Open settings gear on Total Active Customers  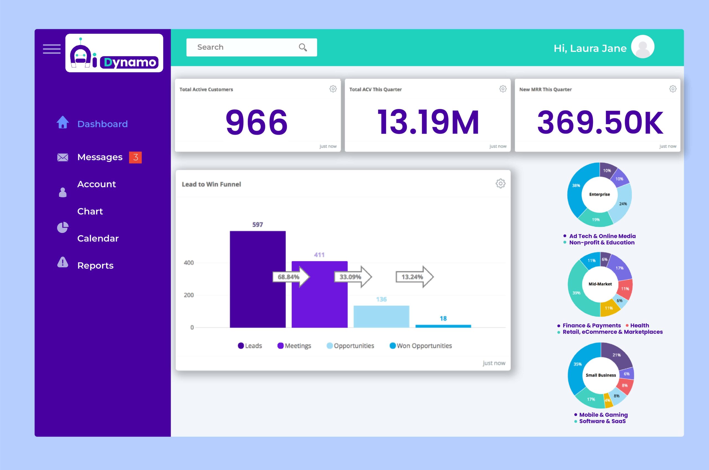coord(333,89)
